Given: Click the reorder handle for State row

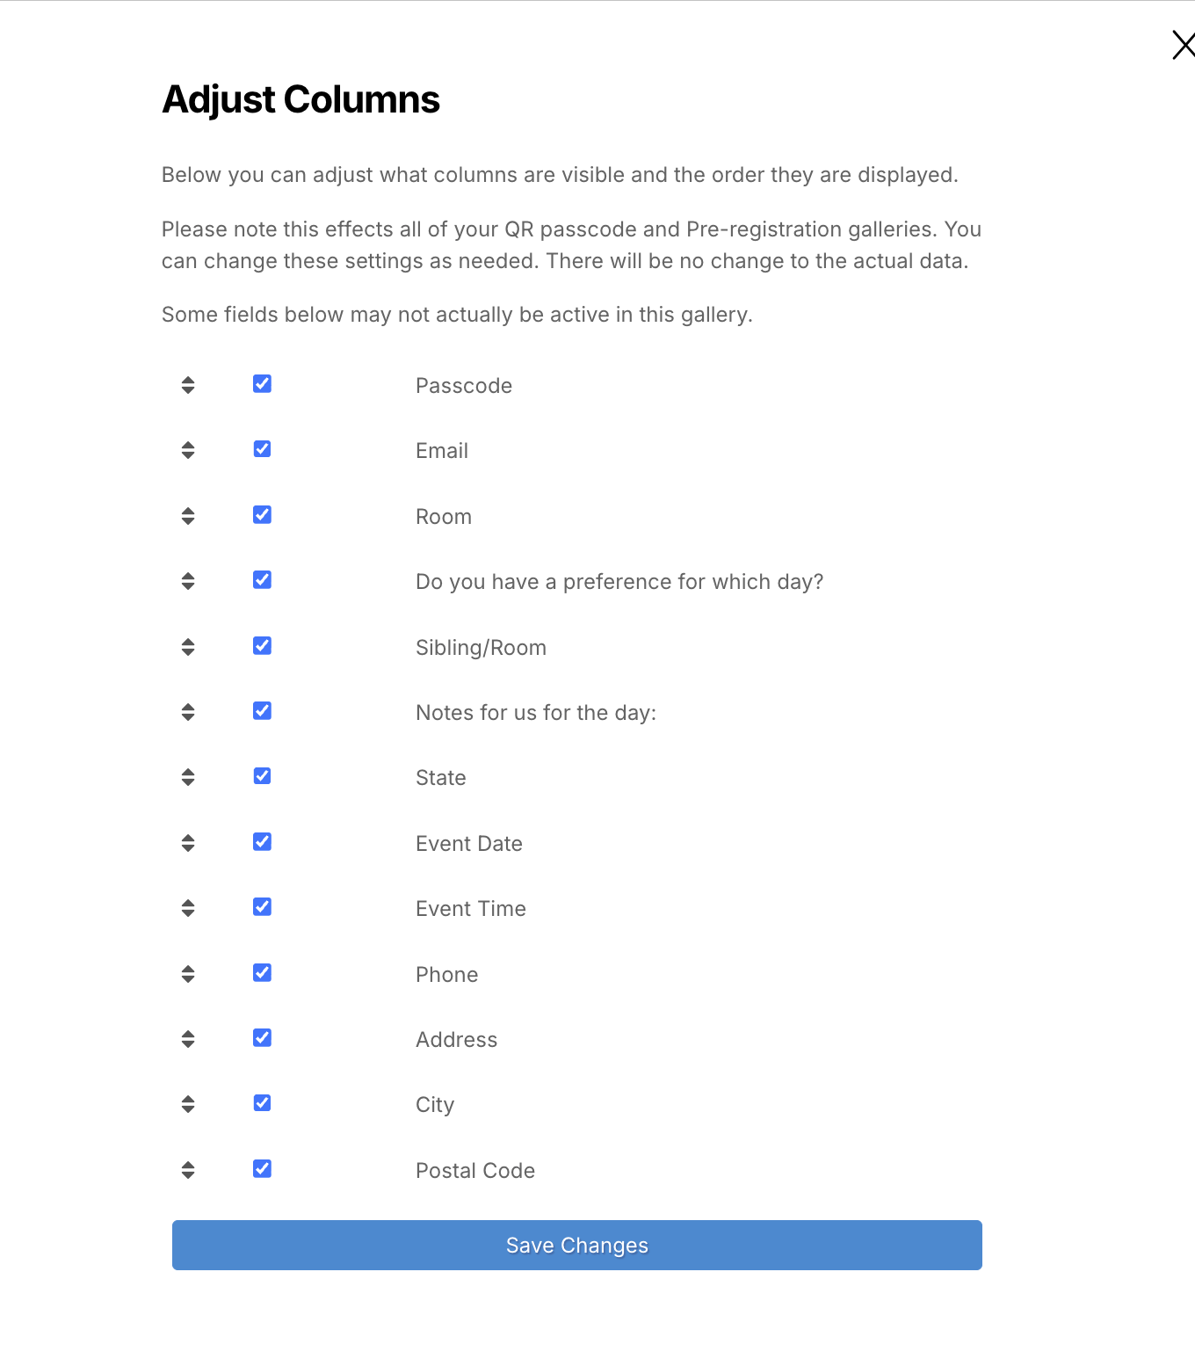Looking at the screenshot, I should click(x=188, y=777).
